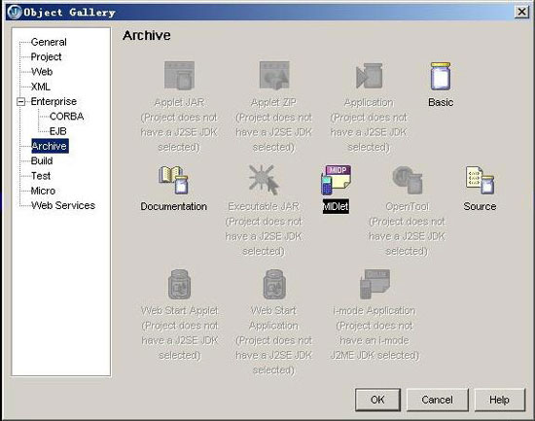Click the Source label text
The width and height of the screenshot is (535, 421).
click(x=480, y=206)
